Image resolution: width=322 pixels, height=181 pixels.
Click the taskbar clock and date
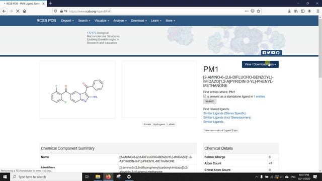[304, 176]
